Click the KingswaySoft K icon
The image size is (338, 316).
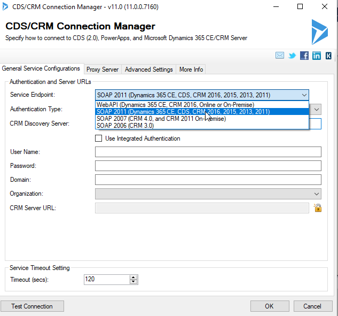click(x=328, y=56)
